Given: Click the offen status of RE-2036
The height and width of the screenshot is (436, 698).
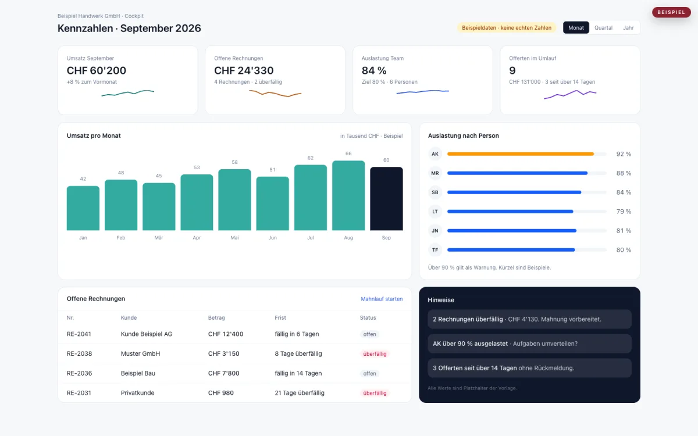Looking at the screenshot, I should (370, 374).
